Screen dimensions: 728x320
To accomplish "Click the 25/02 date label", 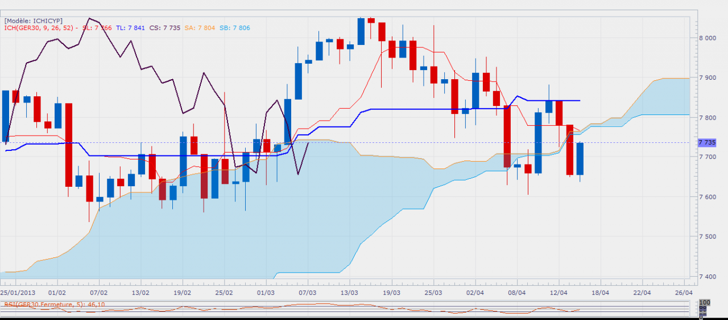I will coord(224,292).
